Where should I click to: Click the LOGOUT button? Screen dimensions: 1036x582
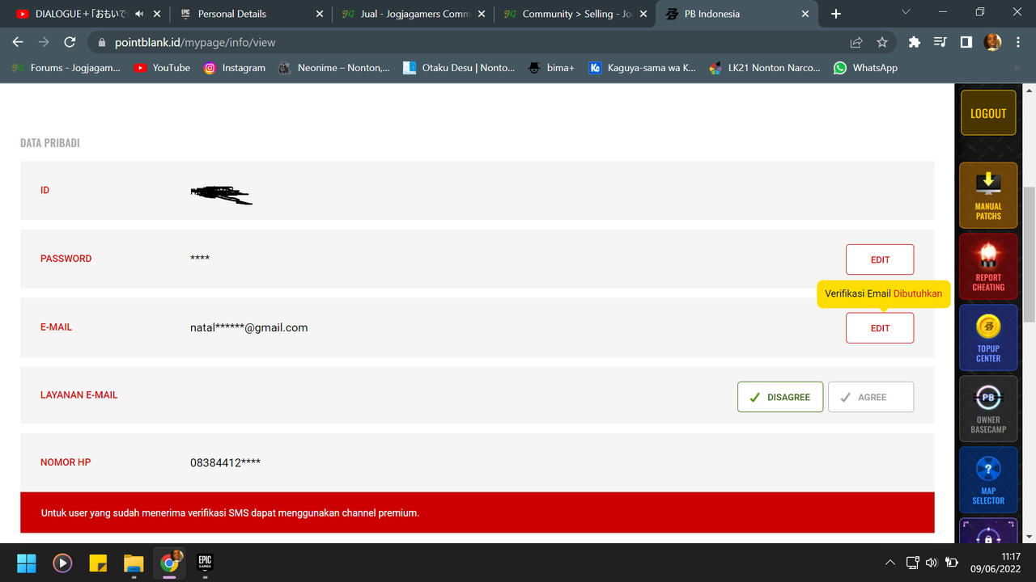[988, 113]
